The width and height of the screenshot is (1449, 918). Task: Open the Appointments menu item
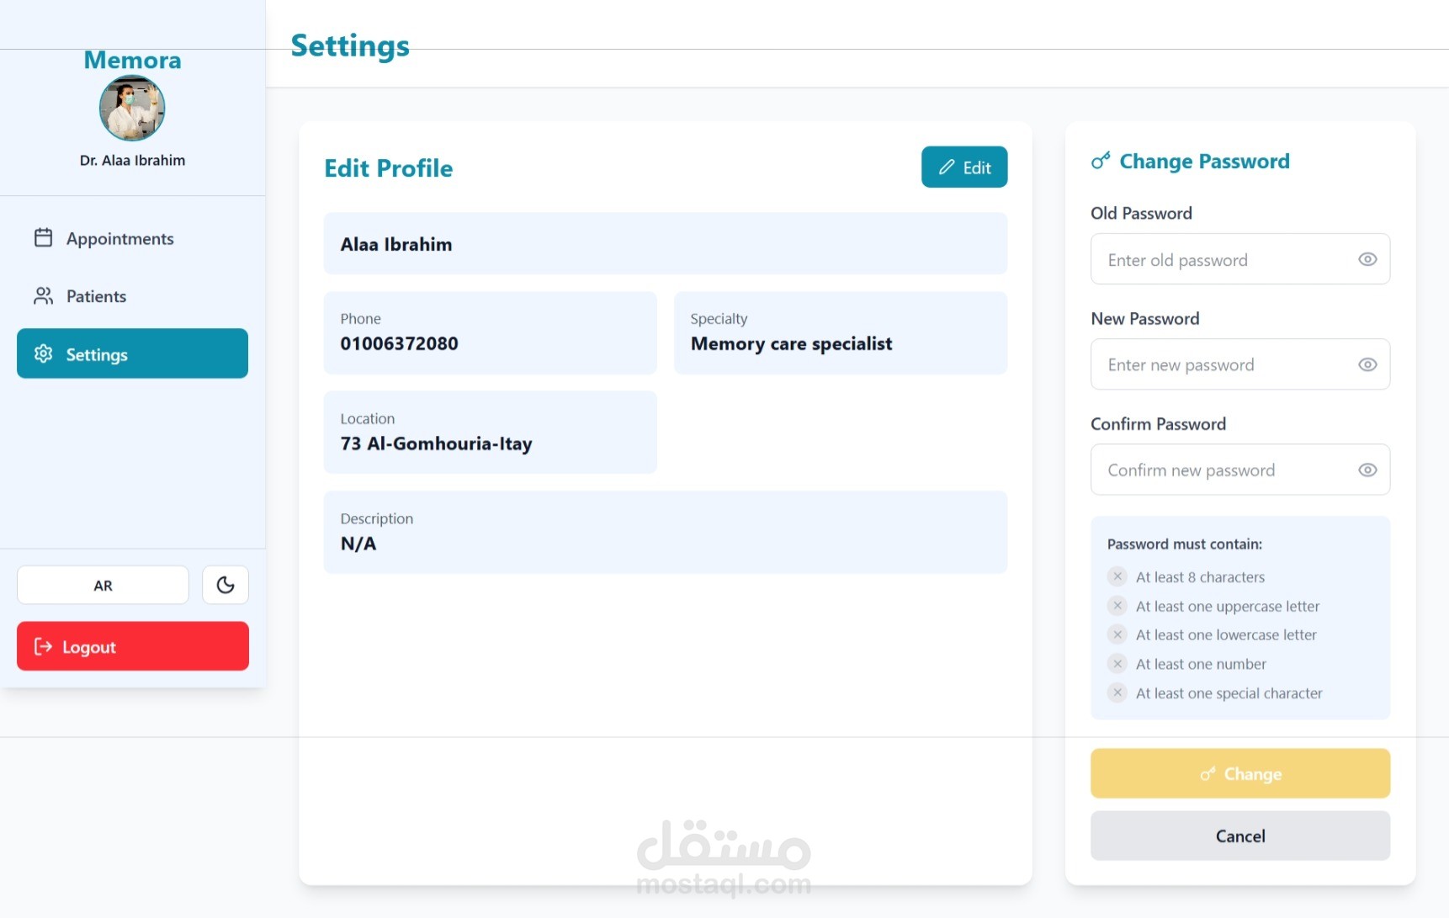click(x=119, y=239)
